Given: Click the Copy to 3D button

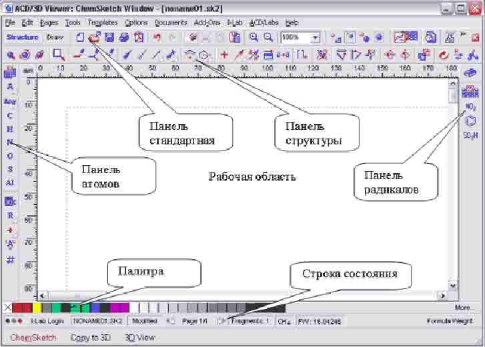Looking at the screenshot, I should [x=90, y=338].
